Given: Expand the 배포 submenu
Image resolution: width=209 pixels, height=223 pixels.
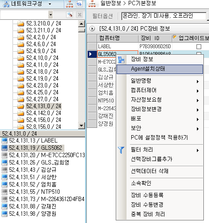Looking at the screenshot, I should pos(160,119).
